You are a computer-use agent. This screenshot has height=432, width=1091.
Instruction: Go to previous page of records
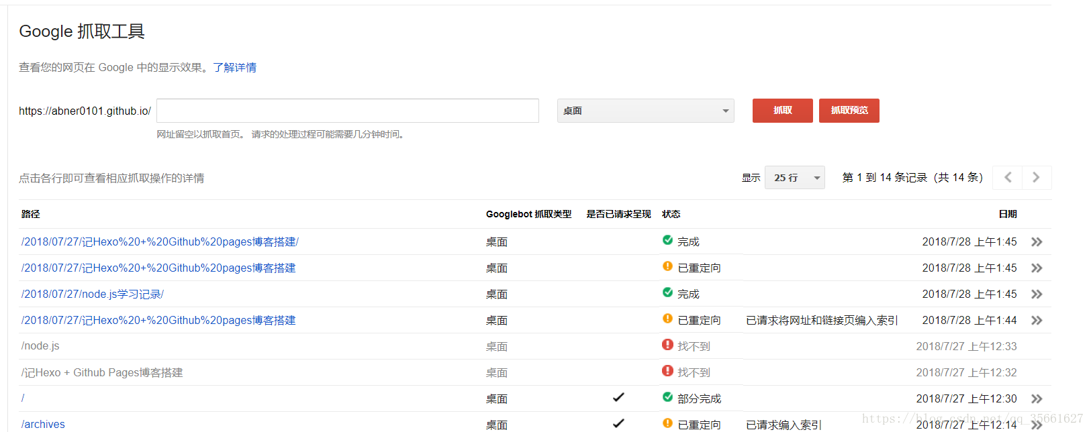1008,178
